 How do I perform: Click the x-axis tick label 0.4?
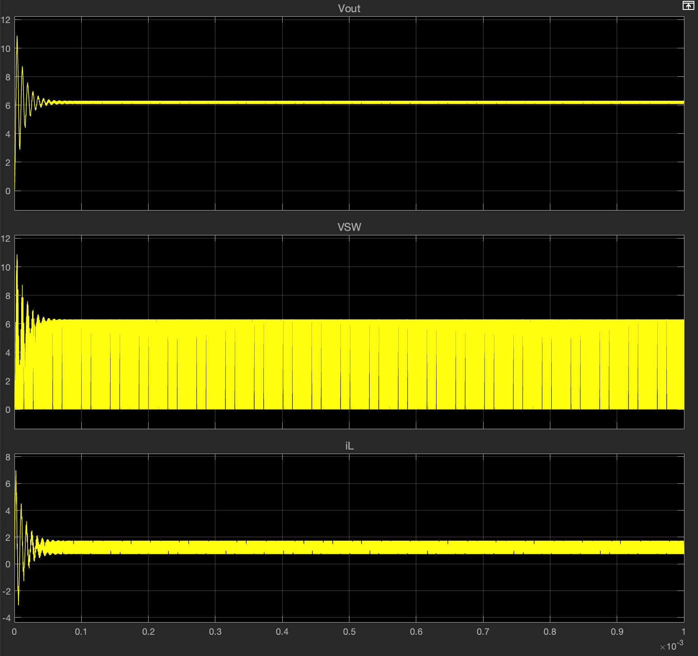point(282,632)
